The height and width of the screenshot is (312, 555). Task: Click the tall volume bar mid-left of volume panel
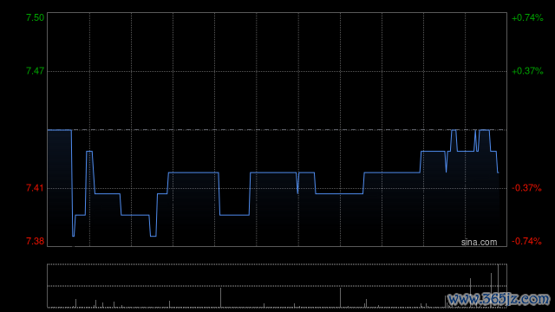coord(221,297)
